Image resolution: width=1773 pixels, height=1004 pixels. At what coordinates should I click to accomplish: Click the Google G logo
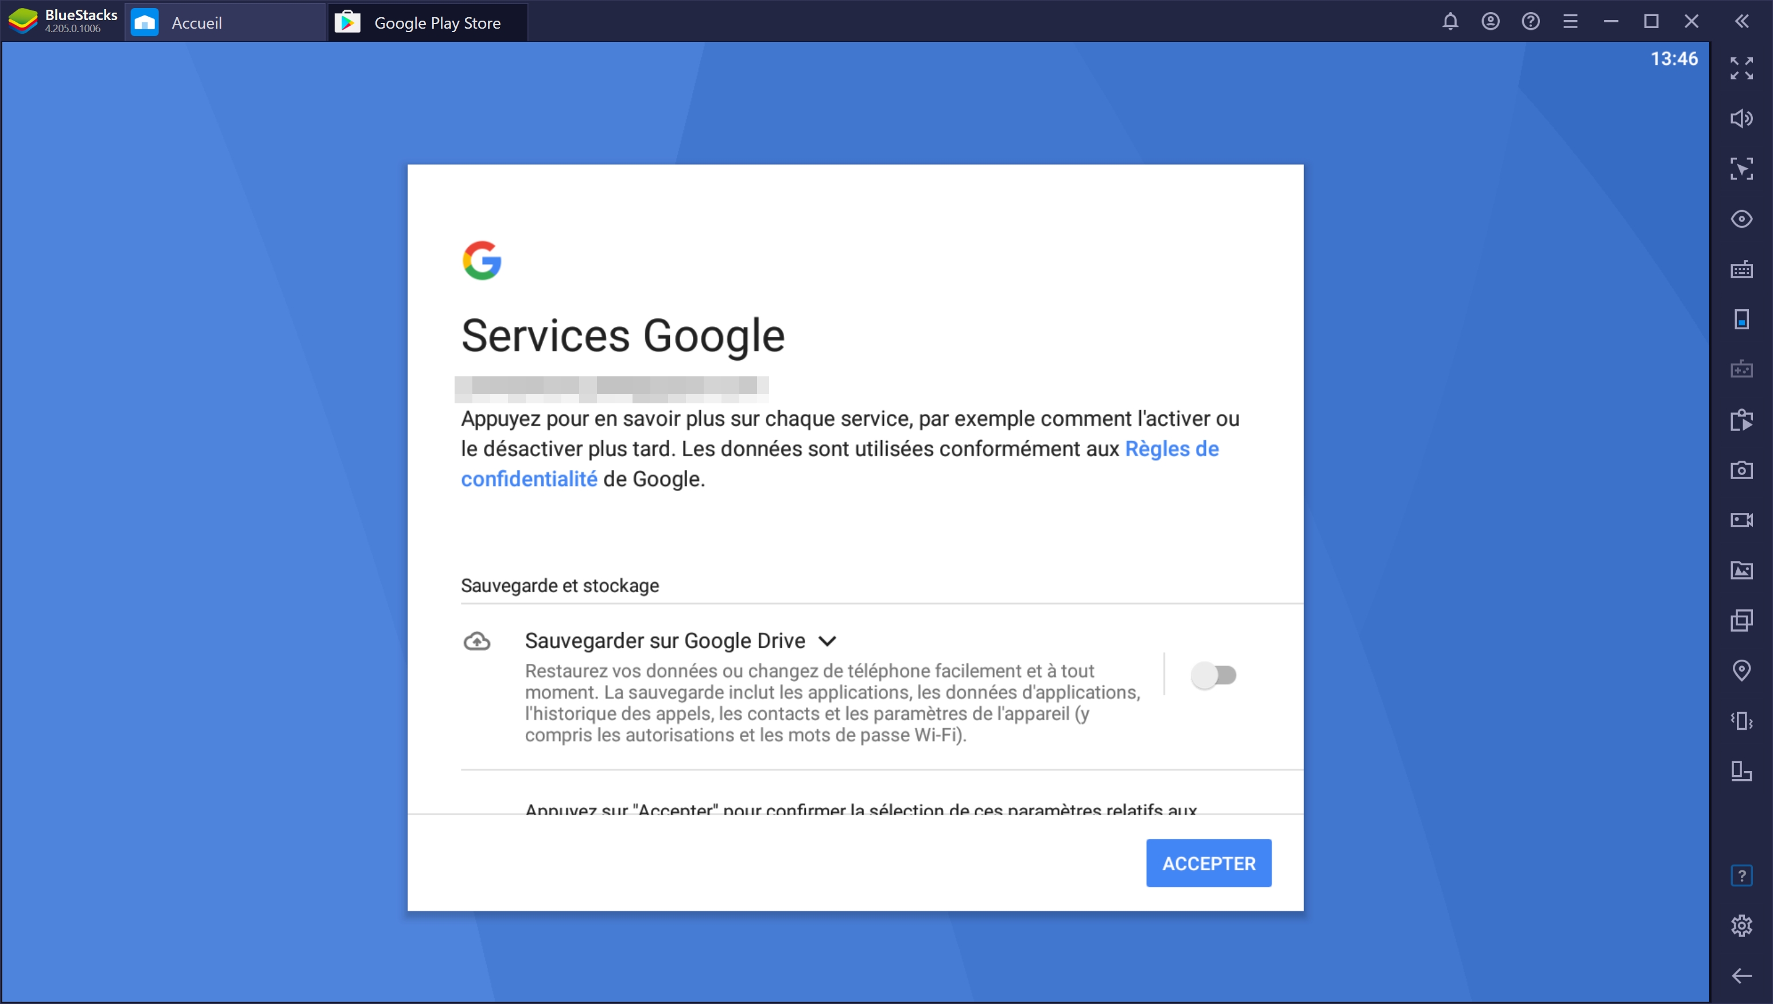482,260
